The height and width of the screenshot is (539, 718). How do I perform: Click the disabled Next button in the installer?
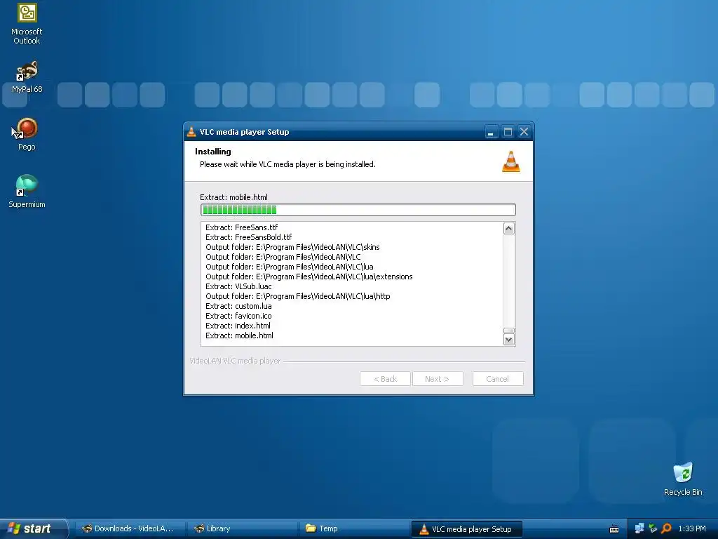tap(438, 378)
